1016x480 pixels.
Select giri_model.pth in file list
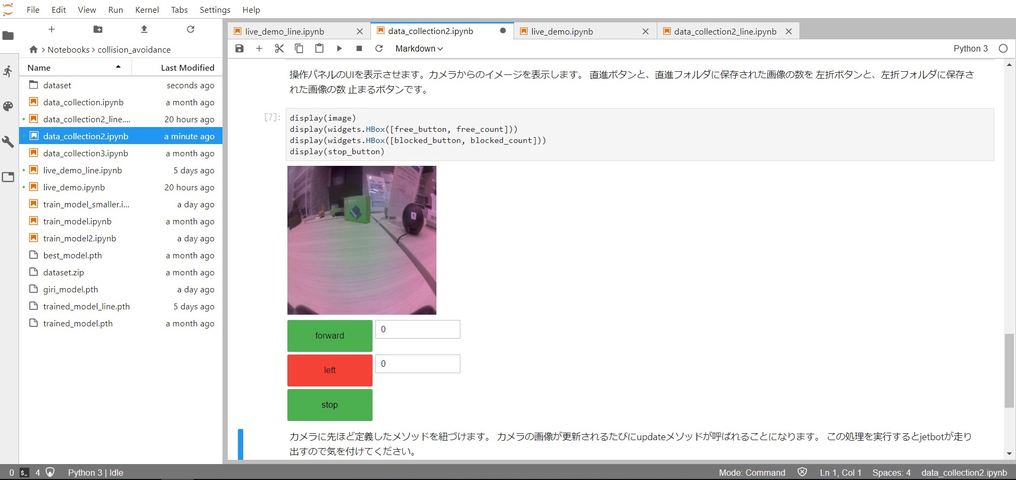point(121,289)
